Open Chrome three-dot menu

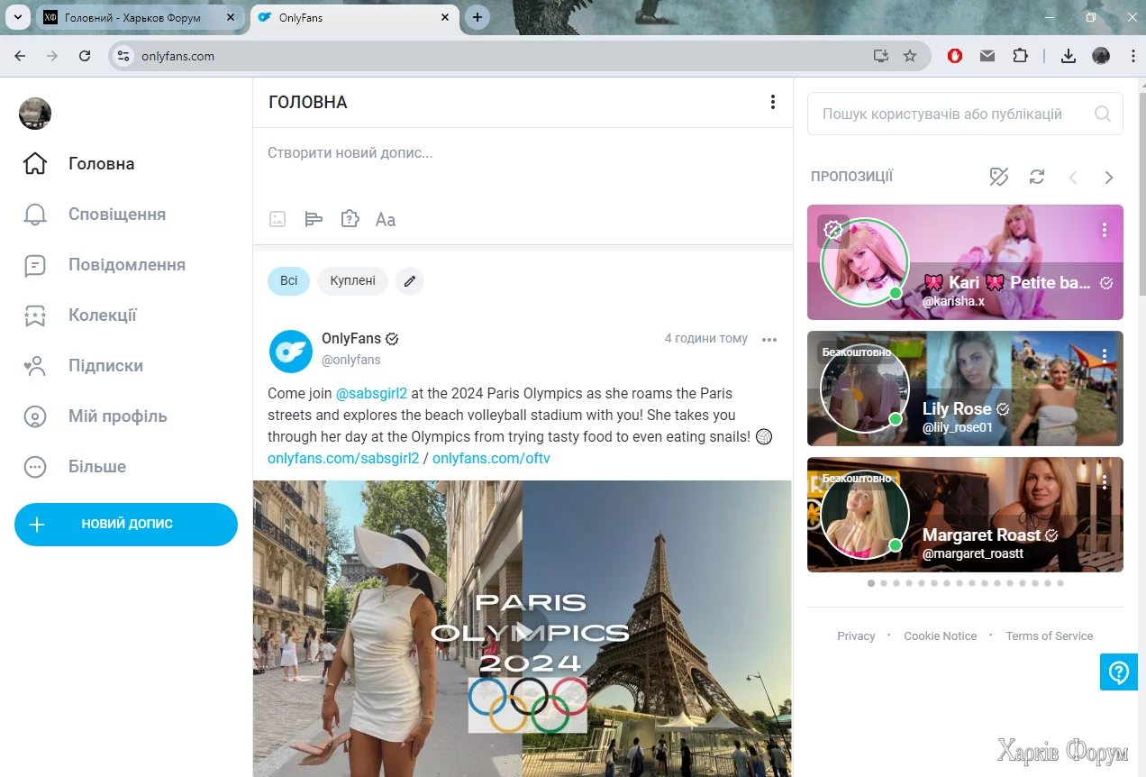click(1133, 56)
